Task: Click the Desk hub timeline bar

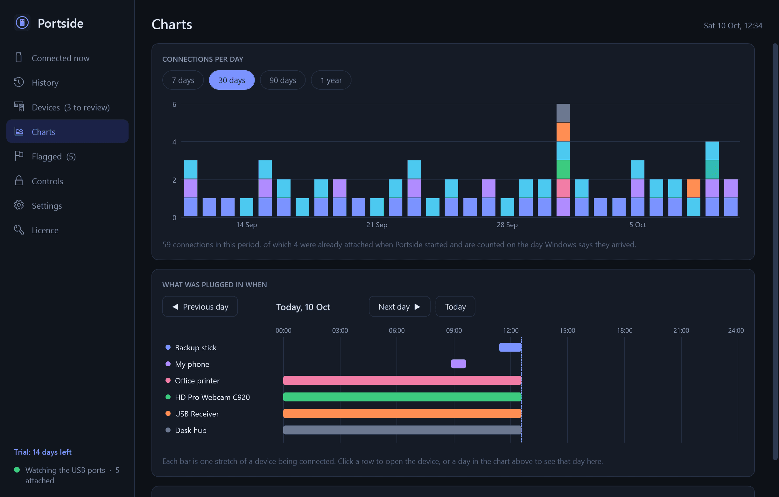Action: click(x=402, y=430)
